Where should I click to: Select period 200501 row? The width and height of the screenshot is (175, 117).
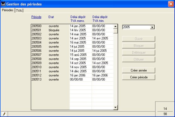72,30
